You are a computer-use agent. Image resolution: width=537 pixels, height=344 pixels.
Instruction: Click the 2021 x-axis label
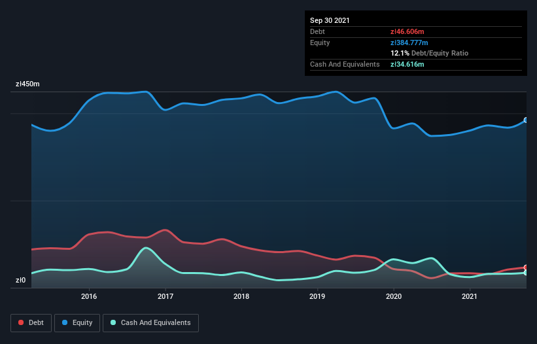(x=470, y=296)
